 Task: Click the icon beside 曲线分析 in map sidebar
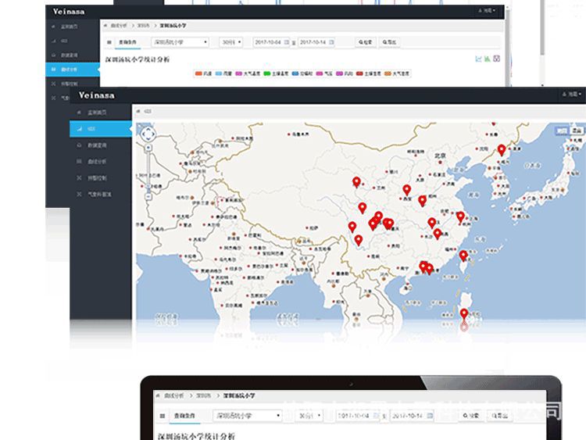point(79,162)
